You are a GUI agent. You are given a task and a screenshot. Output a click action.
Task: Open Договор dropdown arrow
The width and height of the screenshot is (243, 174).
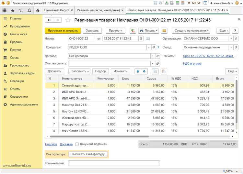coord(153,56)
